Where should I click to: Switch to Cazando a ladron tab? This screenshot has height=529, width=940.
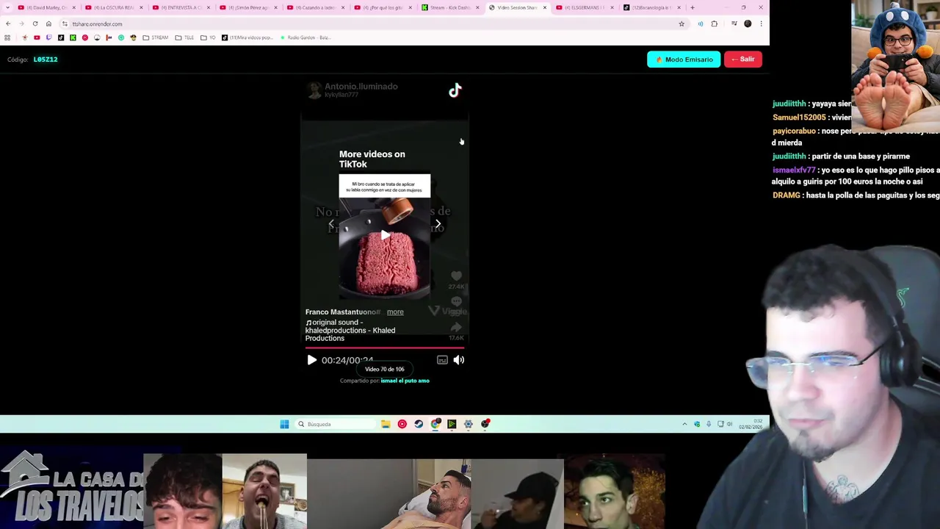[x=314, y=7]
